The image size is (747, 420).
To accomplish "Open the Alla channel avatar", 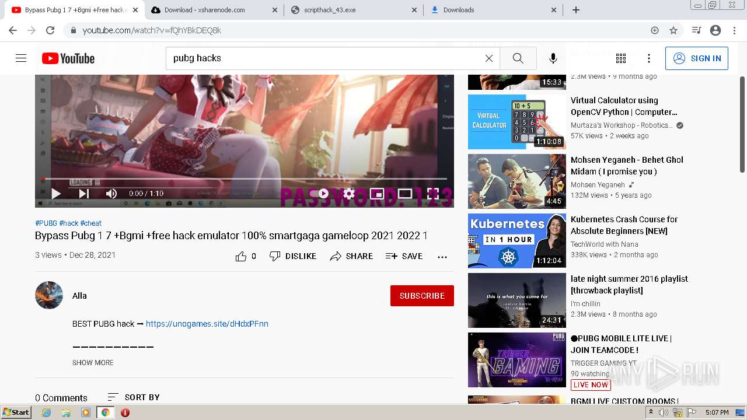I will (49, 295).
